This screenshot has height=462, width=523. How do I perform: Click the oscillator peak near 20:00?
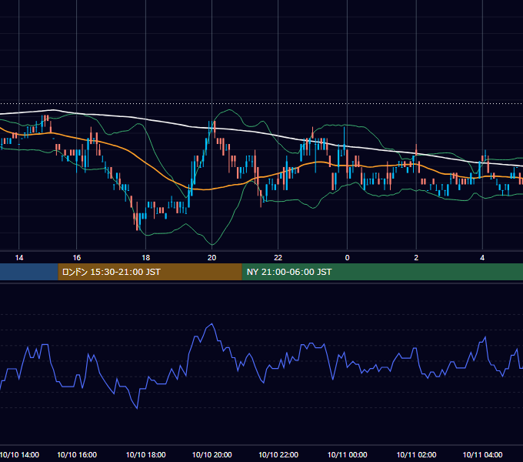click(212, 324)
